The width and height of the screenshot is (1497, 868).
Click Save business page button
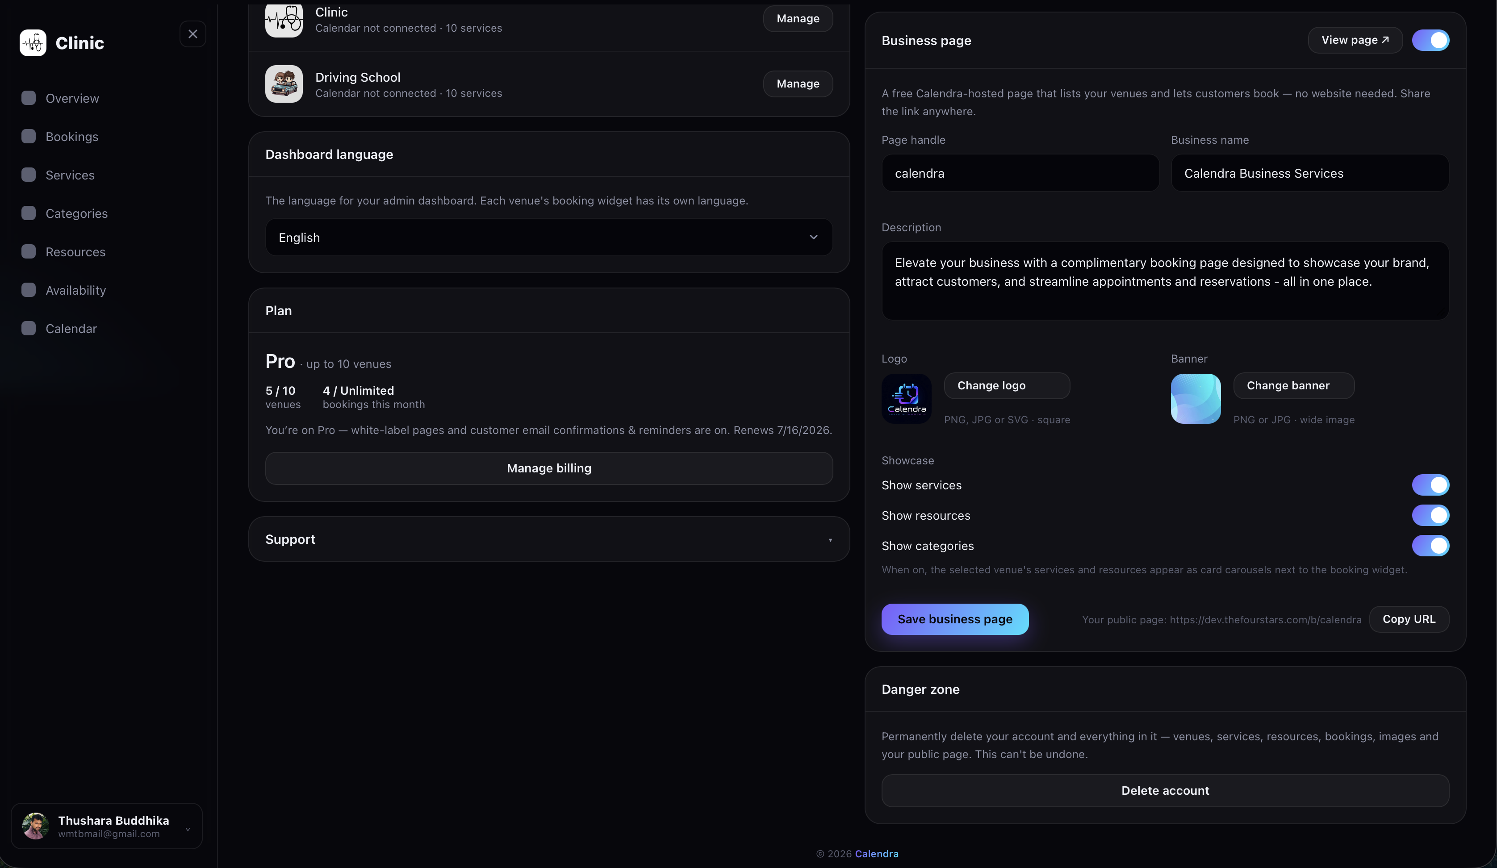click(x=955, y=619)
